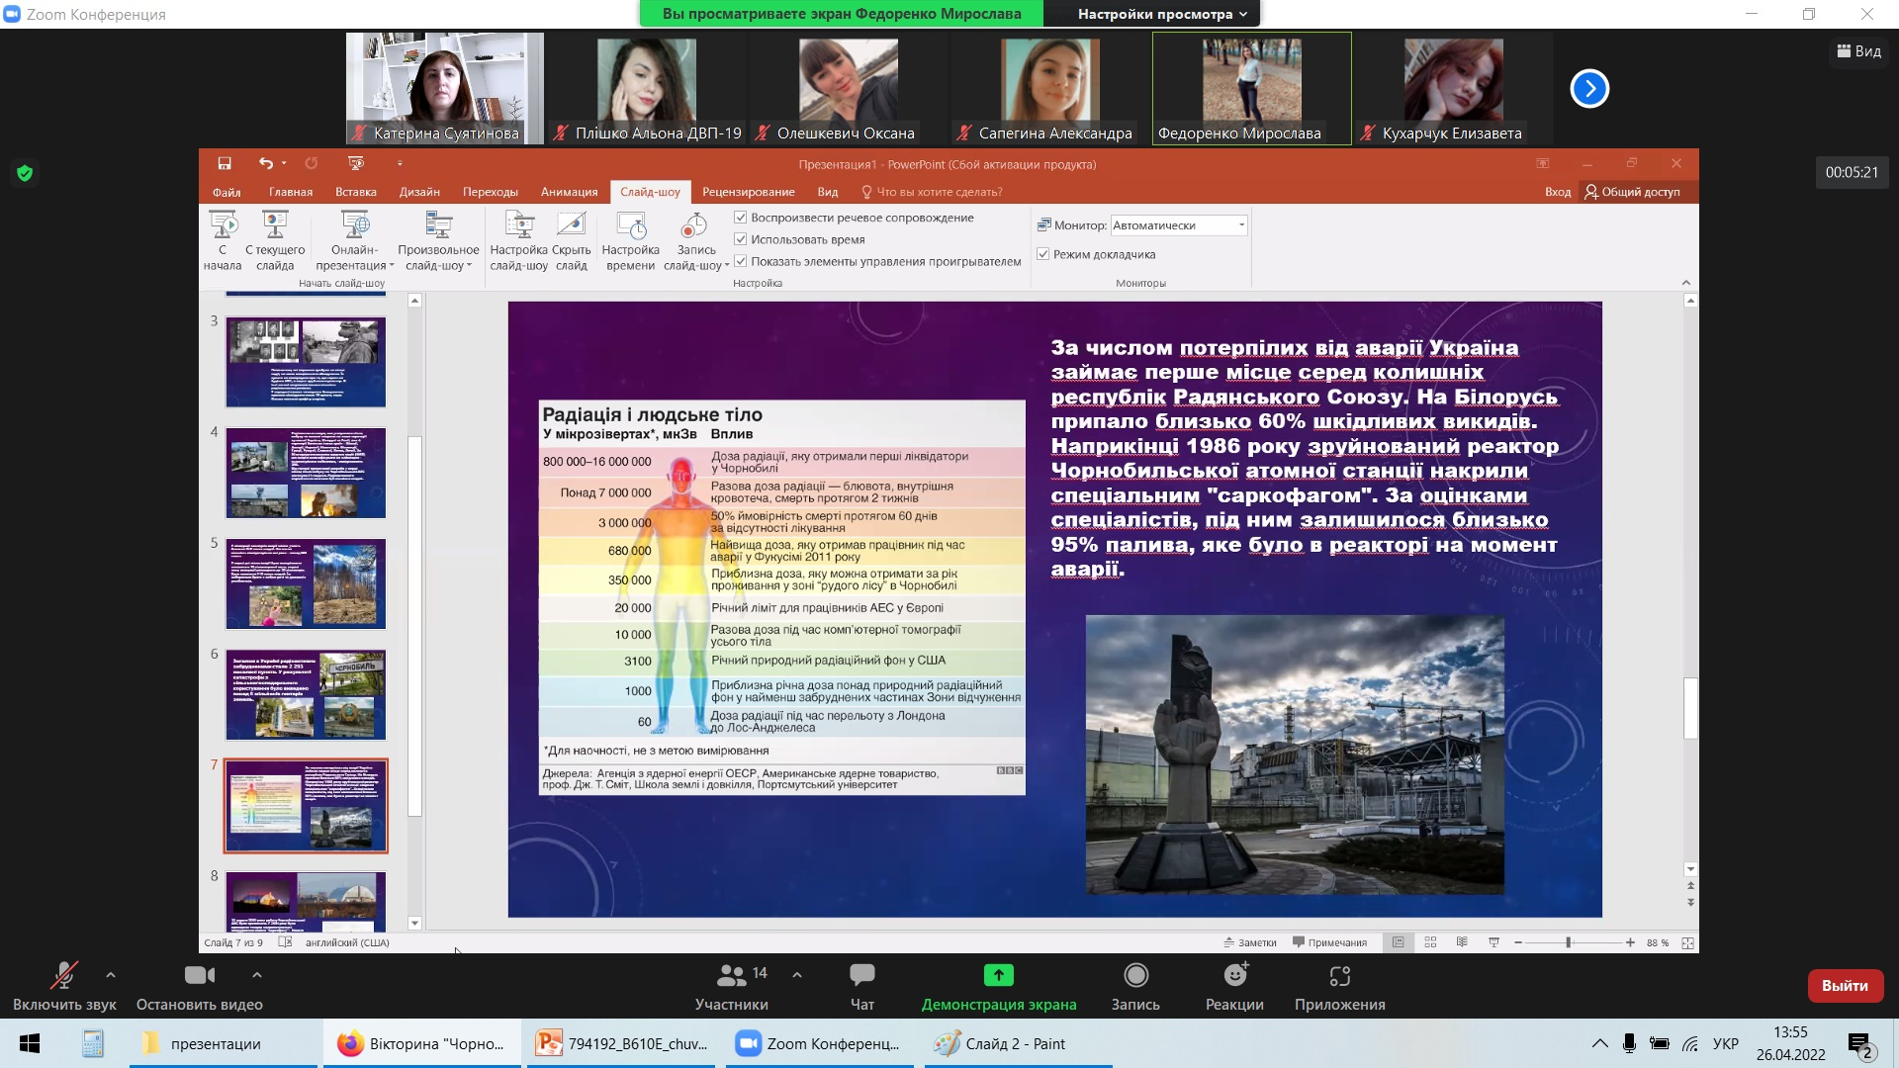Open Set Up Slide Show settings
Image resolution: width=1899 pixels, height=1068 pixels.
point(518,240)
